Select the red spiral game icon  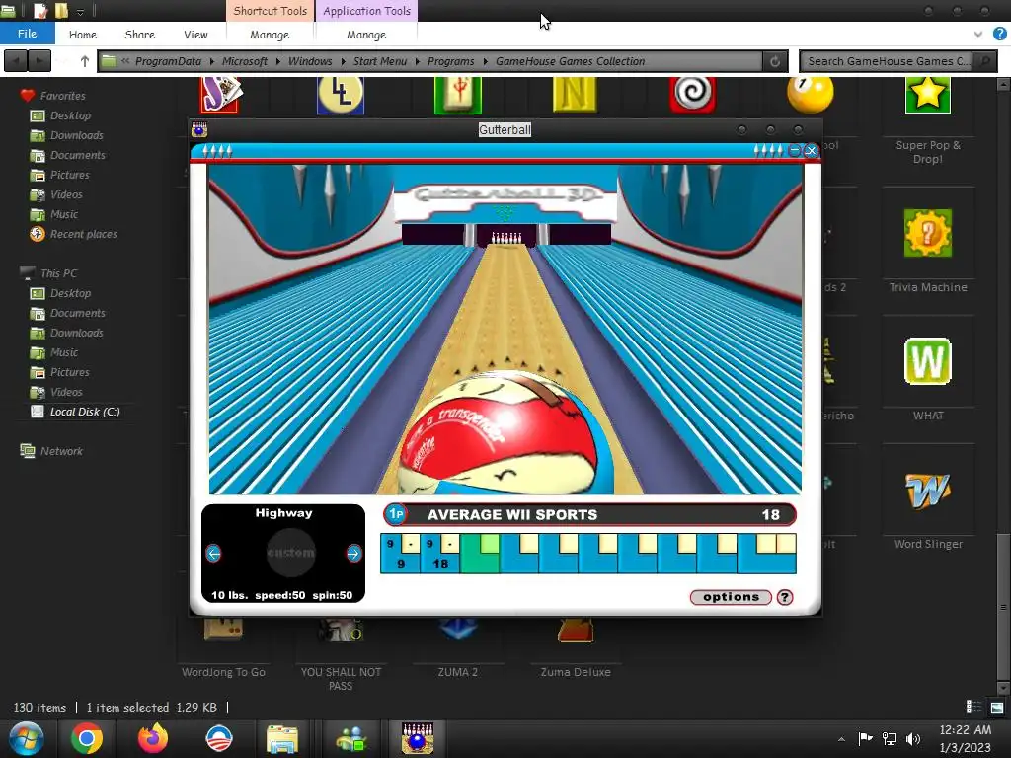692,94
